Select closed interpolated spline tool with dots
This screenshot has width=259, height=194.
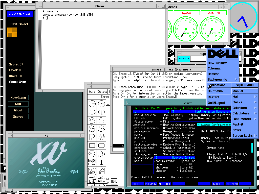click(x=92, y=129)
